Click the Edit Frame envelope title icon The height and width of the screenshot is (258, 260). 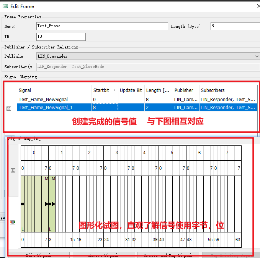[5, 6]
